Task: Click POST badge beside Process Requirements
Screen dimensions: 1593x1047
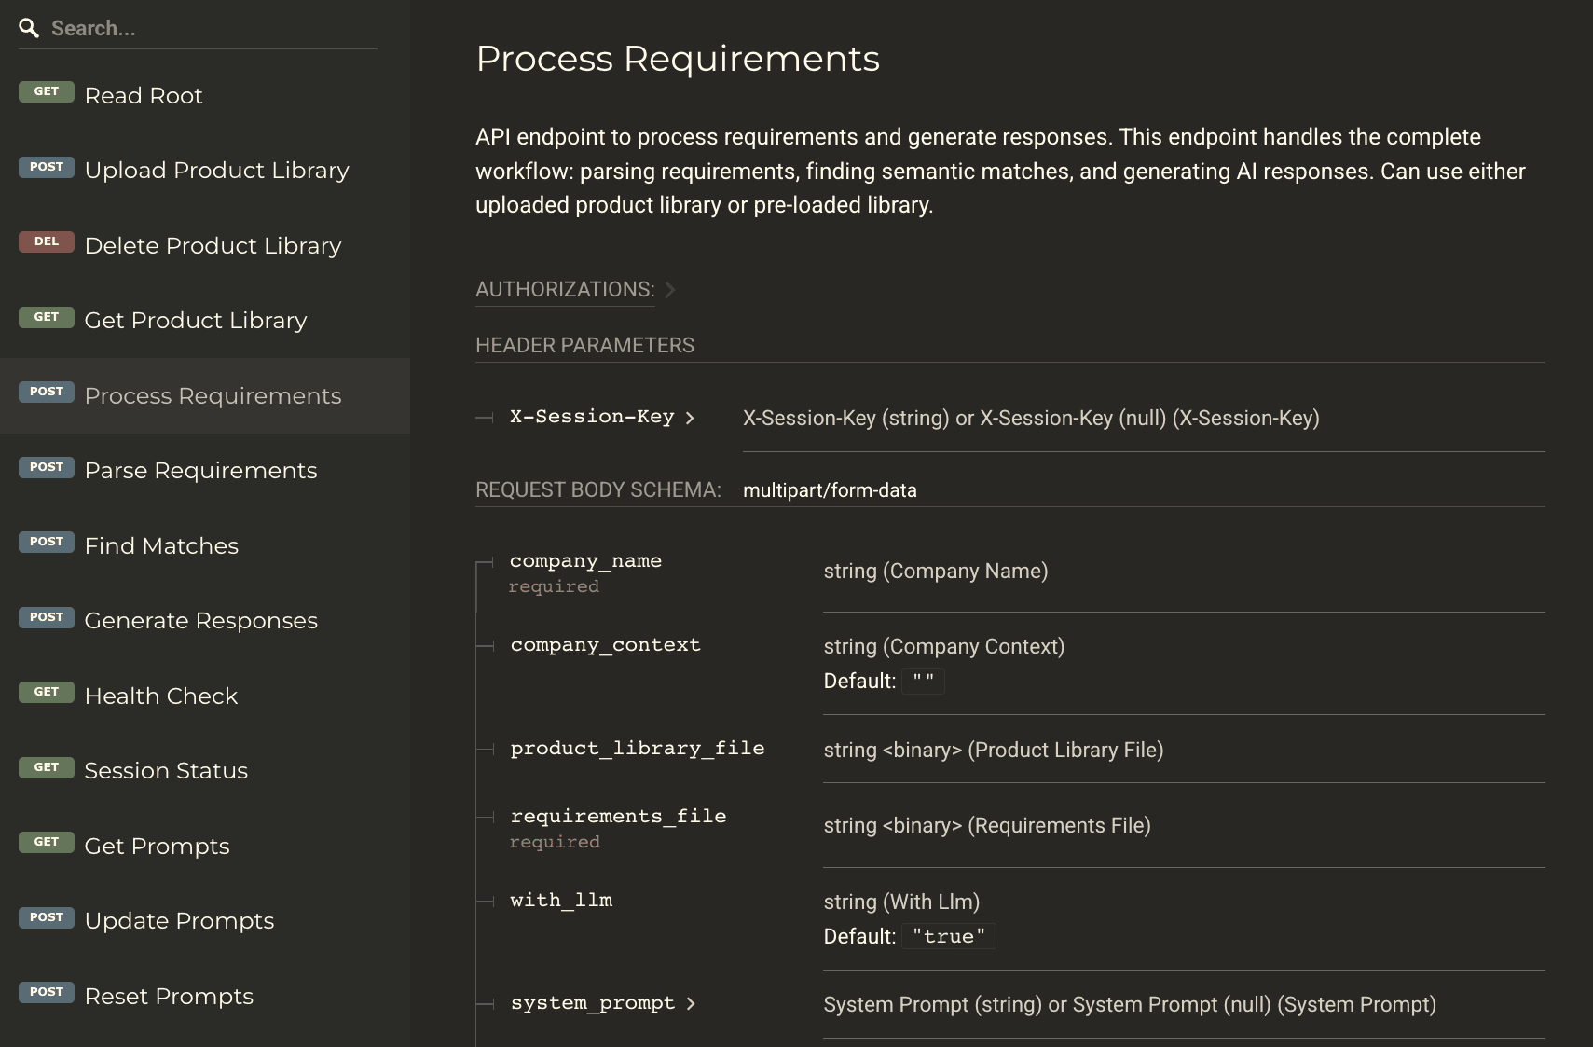Action: pyautogui.click(x=47, y=392)
